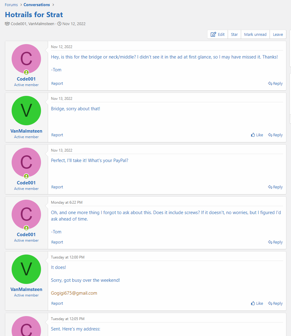291x336 pixels.
Task: Open the Conversations breadcrumb link
Action: pos(37,5)
